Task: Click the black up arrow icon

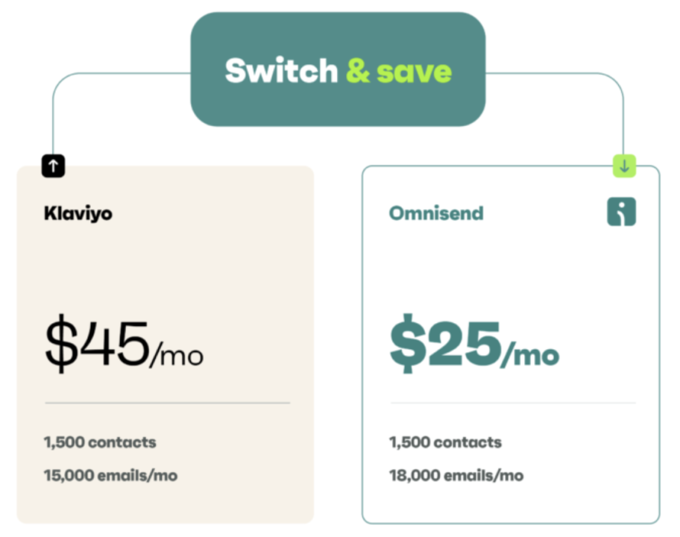Action: [x=53, y=166]
